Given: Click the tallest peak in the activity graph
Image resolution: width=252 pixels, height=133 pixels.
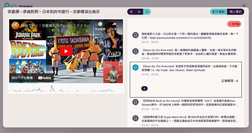Looking at the screenshot, I should (51, 88).
